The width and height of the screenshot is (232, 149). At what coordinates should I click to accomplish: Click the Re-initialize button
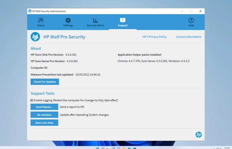tap(44, 115)
